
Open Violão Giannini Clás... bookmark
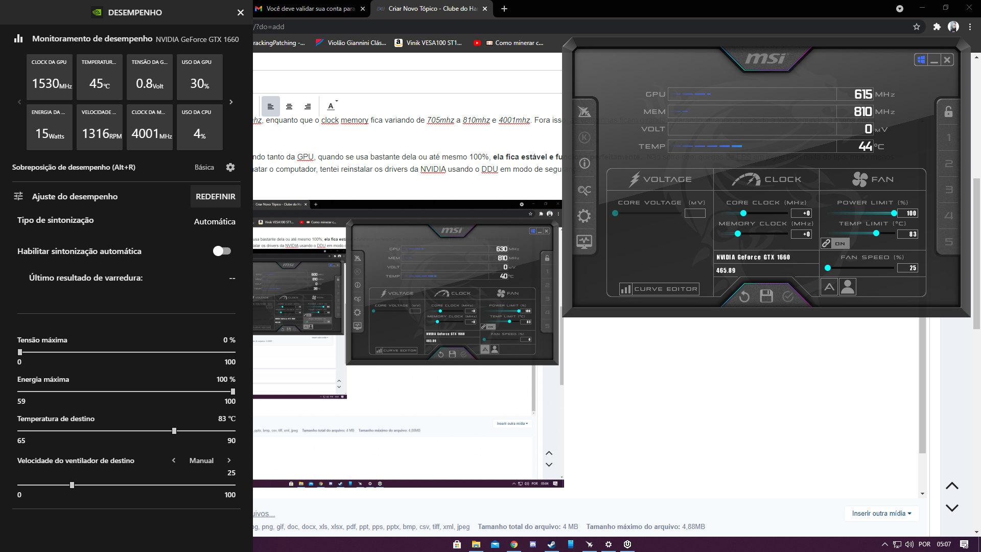click(x=351, y=43)
